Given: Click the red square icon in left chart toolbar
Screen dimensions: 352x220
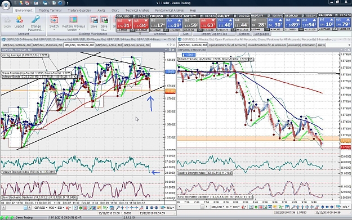Looking at the screenshot, I should coord(85,208).
